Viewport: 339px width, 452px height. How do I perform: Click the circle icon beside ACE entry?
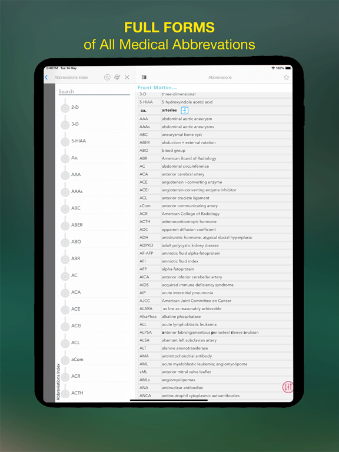pyautogui.click(x=65, y=310)
